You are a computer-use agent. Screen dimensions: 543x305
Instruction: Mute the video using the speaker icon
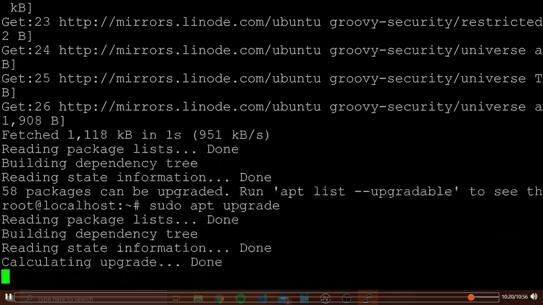point(534,297)
